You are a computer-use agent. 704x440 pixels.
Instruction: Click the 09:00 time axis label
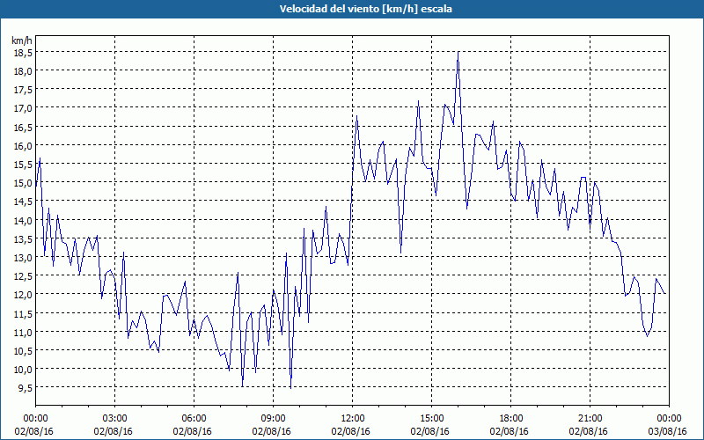[273, 419]
